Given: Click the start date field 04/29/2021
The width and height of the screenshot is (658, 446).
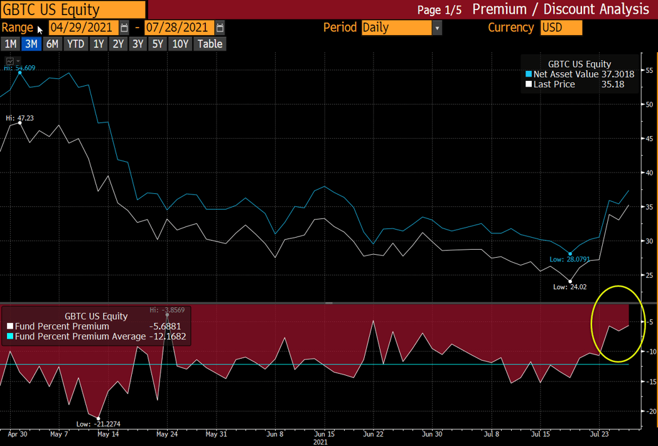Looking at the screenshot, I should point(84,28).
